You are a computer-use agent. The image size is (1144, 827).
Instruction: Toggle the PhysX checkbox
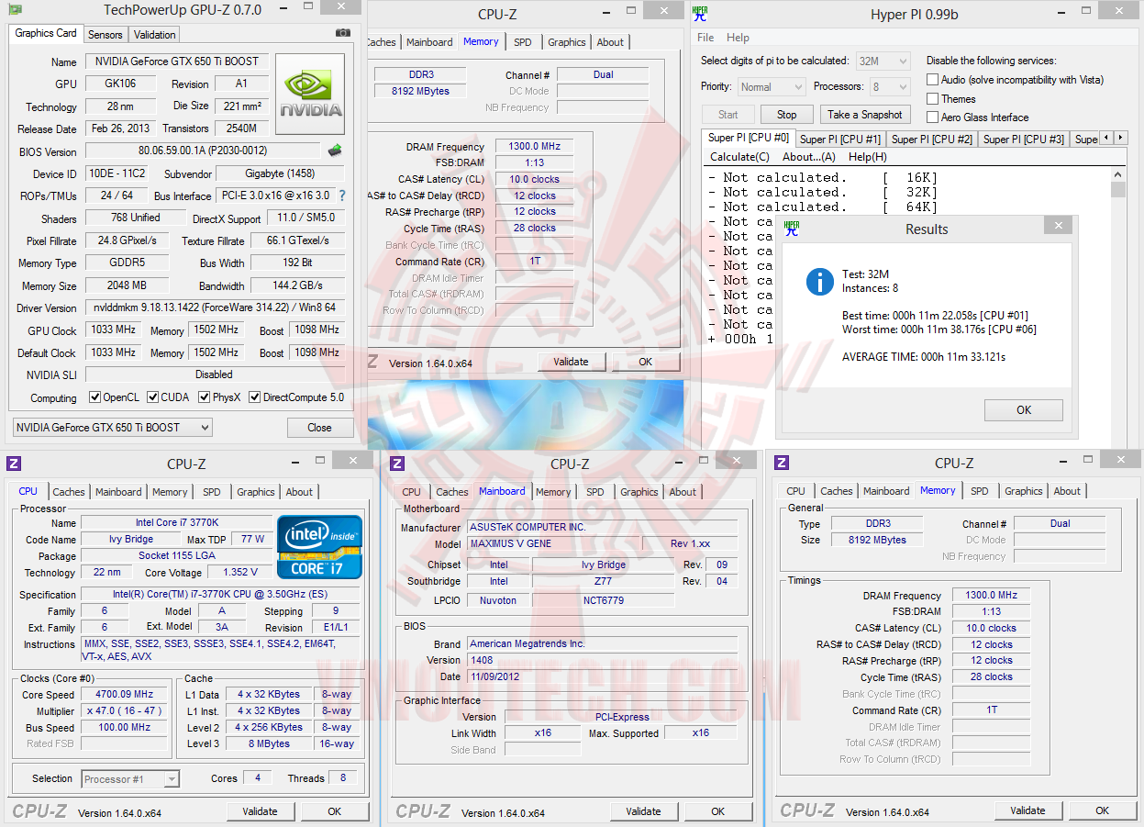[204, 397]
